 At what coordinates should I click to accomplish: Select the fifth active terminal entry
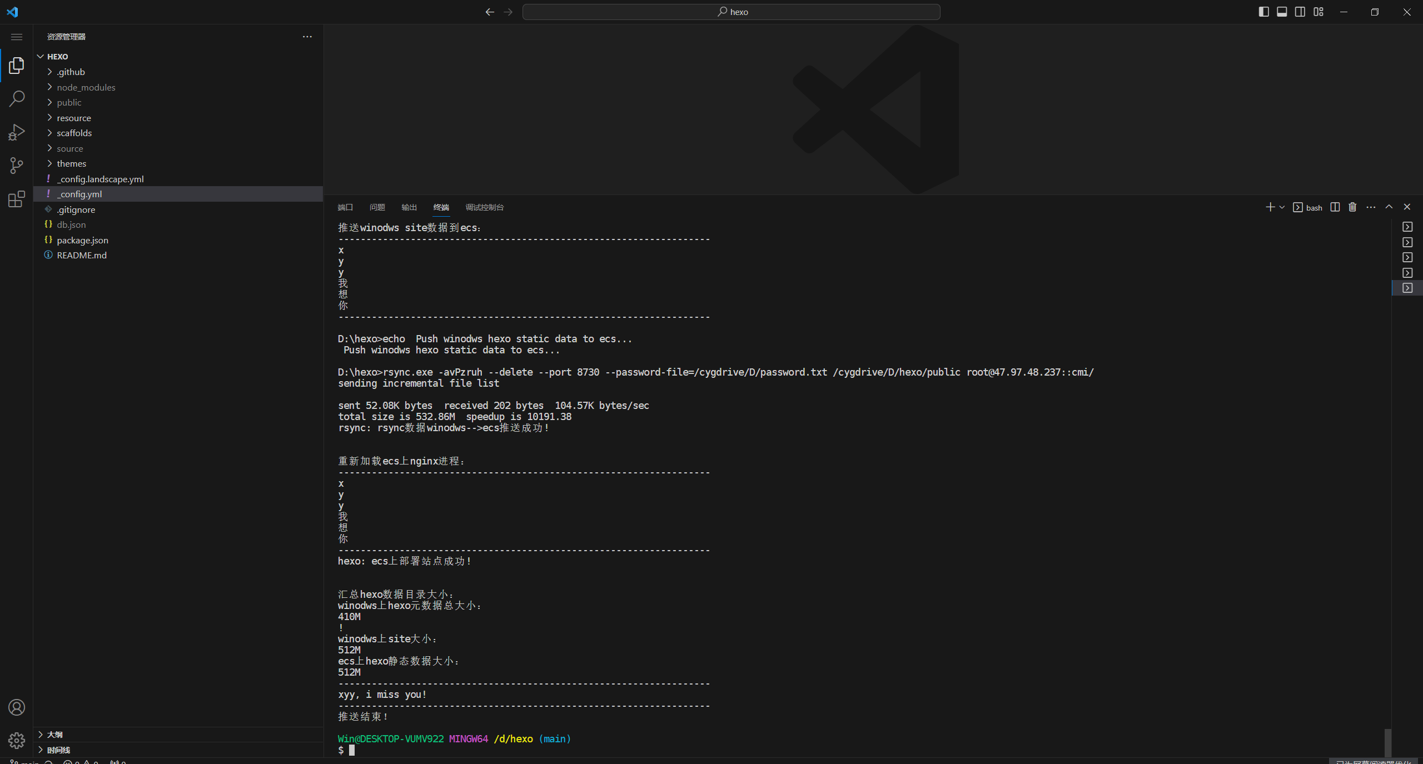[x=1407, y=288]
